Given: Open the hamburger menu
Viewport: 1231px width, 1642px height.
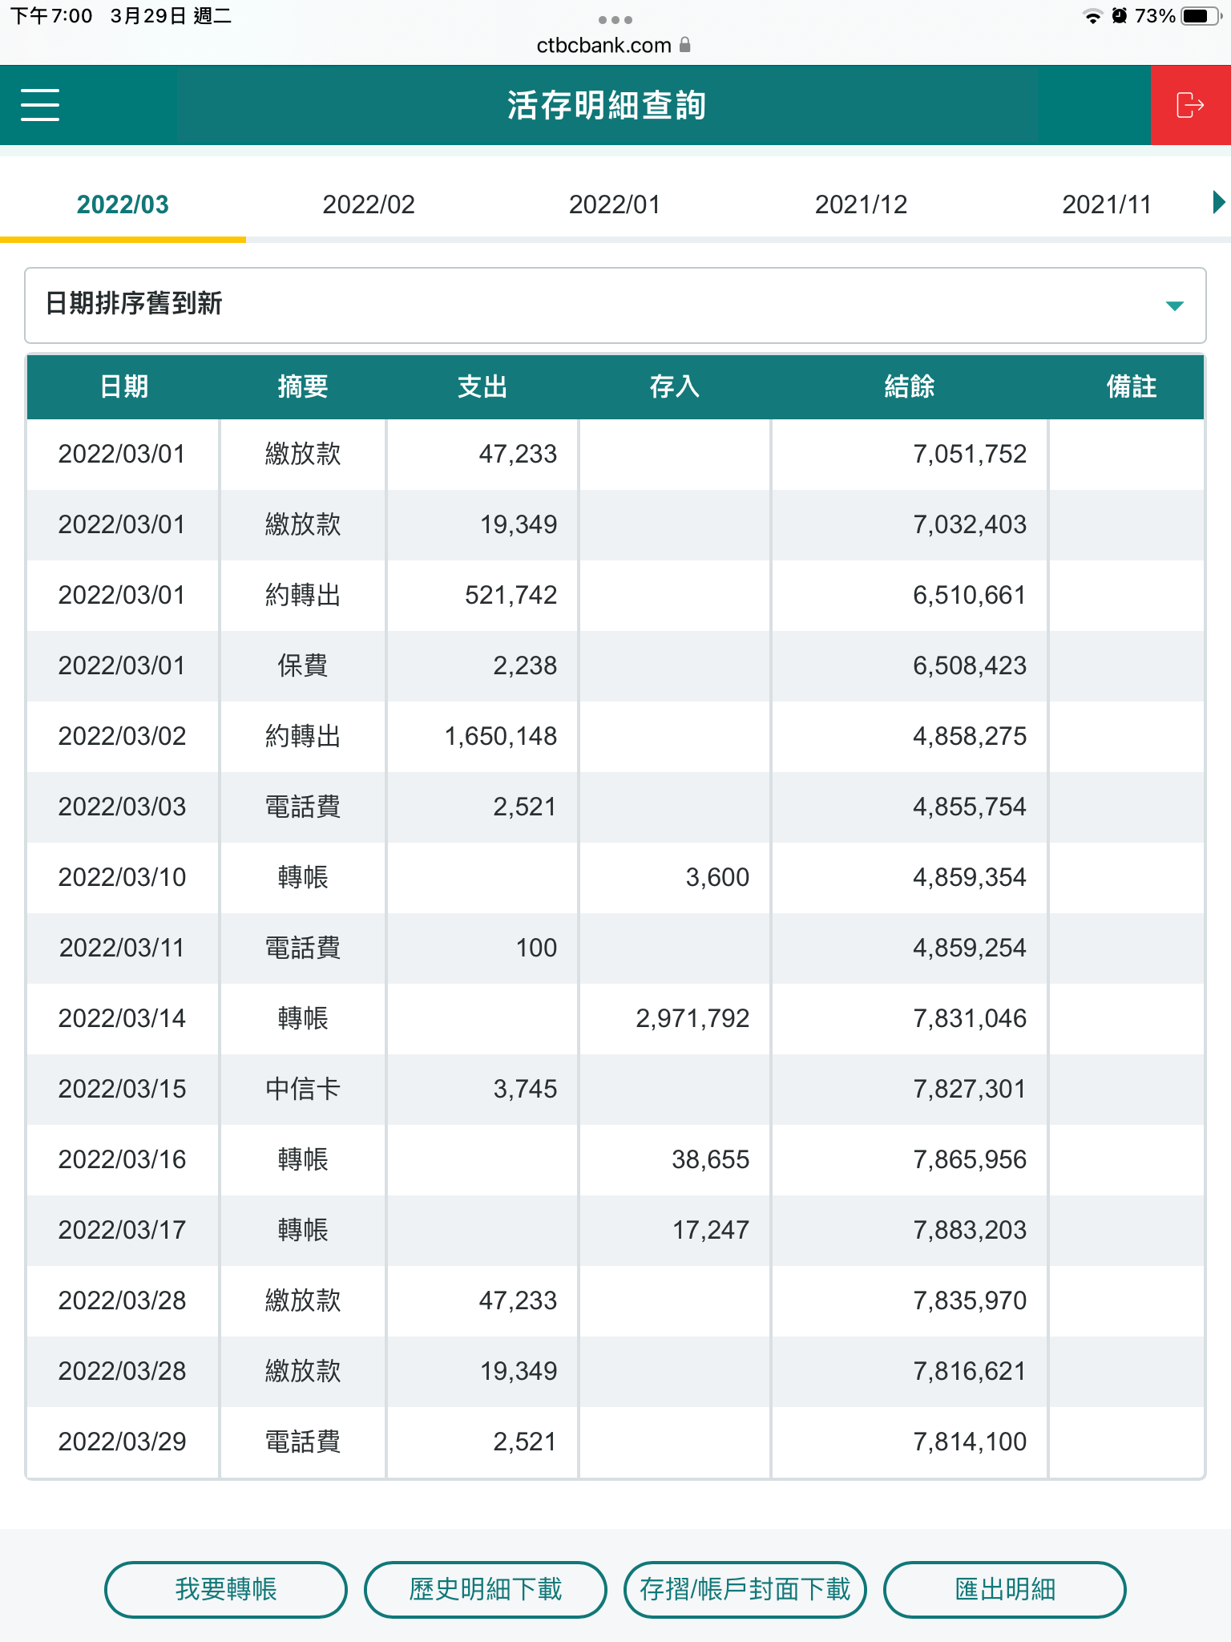Looking at the screenshot, I should point(40,105).
